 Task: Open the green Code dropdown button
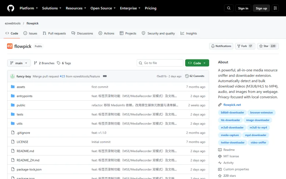coord(197,63)
